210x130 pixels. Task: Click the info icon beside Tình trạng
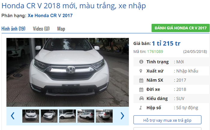tap(141, 62)
